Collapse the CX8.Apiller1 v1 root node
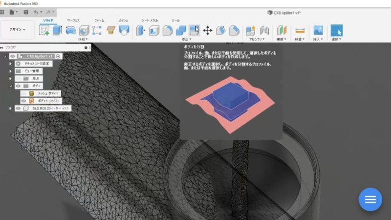 coord(5,56)
